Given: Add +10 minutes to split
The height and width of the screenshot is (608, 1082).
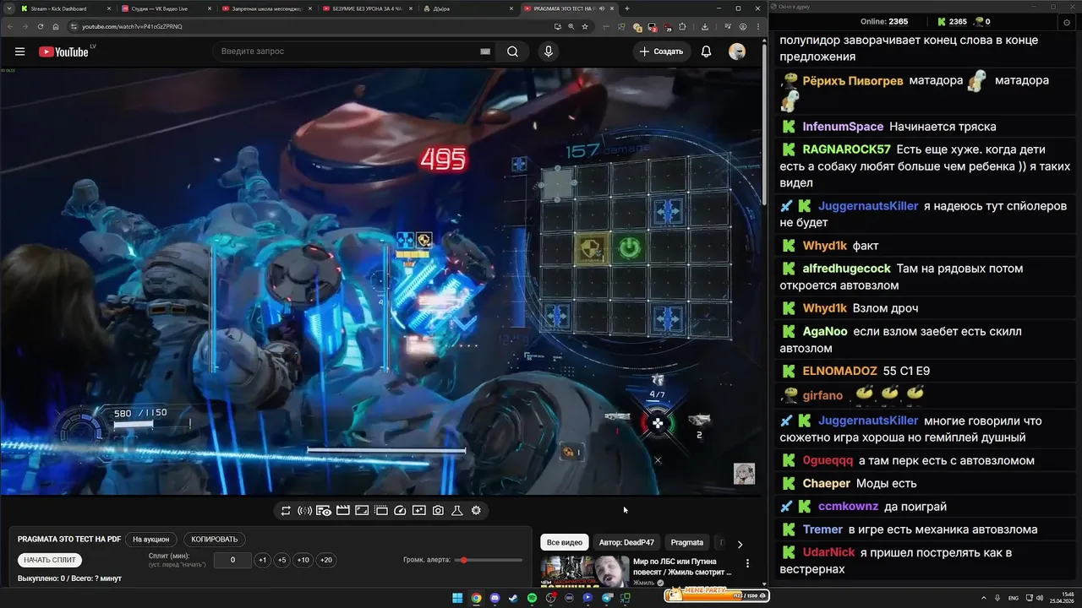Looking at the screenshot, I should (303, 560).
